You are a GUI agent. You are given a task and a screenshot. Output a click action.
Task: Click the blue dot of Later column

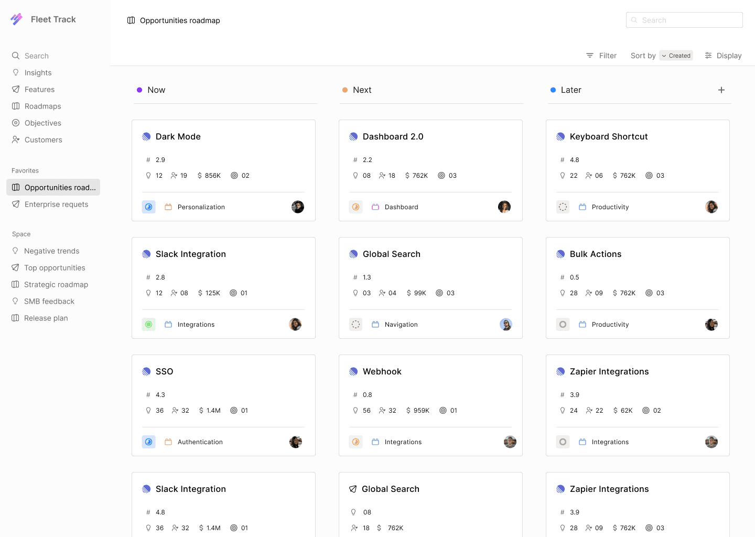point(553,90)
